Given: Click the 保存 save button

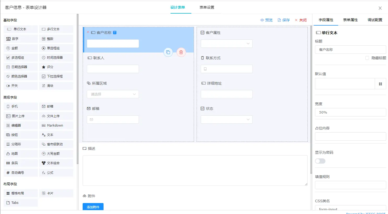Looking at the screenshot, I should pyautogui.click(x=284, y=20).
